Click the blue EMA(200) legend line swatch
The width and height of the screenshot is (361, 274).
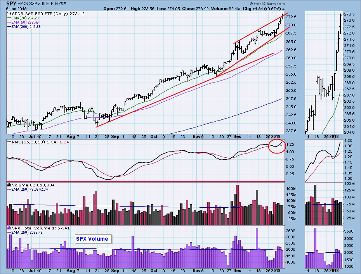click(x=9, y=27)
